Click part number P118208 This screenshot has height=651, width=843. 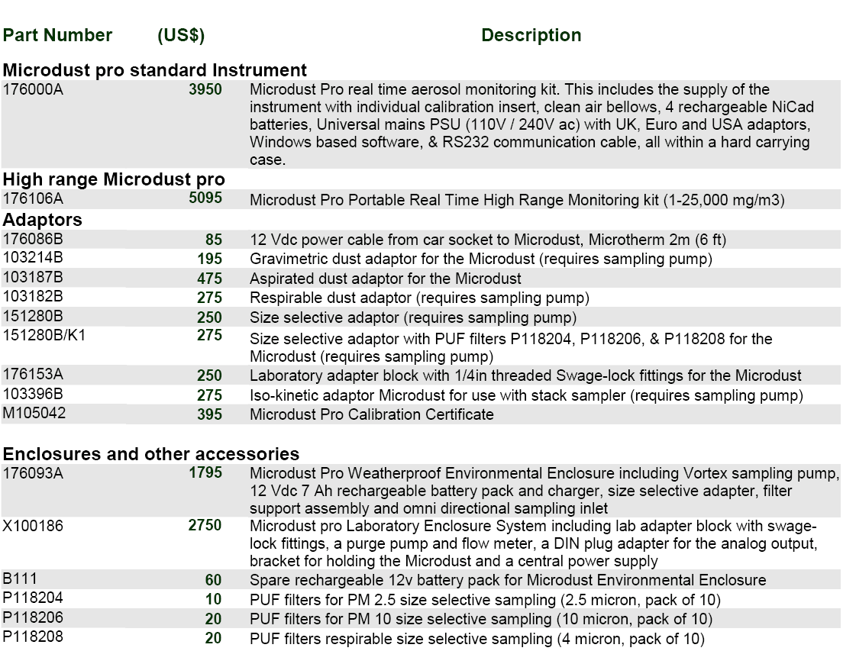coord(32,637)
